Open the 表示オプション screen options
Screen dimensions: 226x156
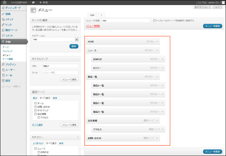(x=202, y=7)
